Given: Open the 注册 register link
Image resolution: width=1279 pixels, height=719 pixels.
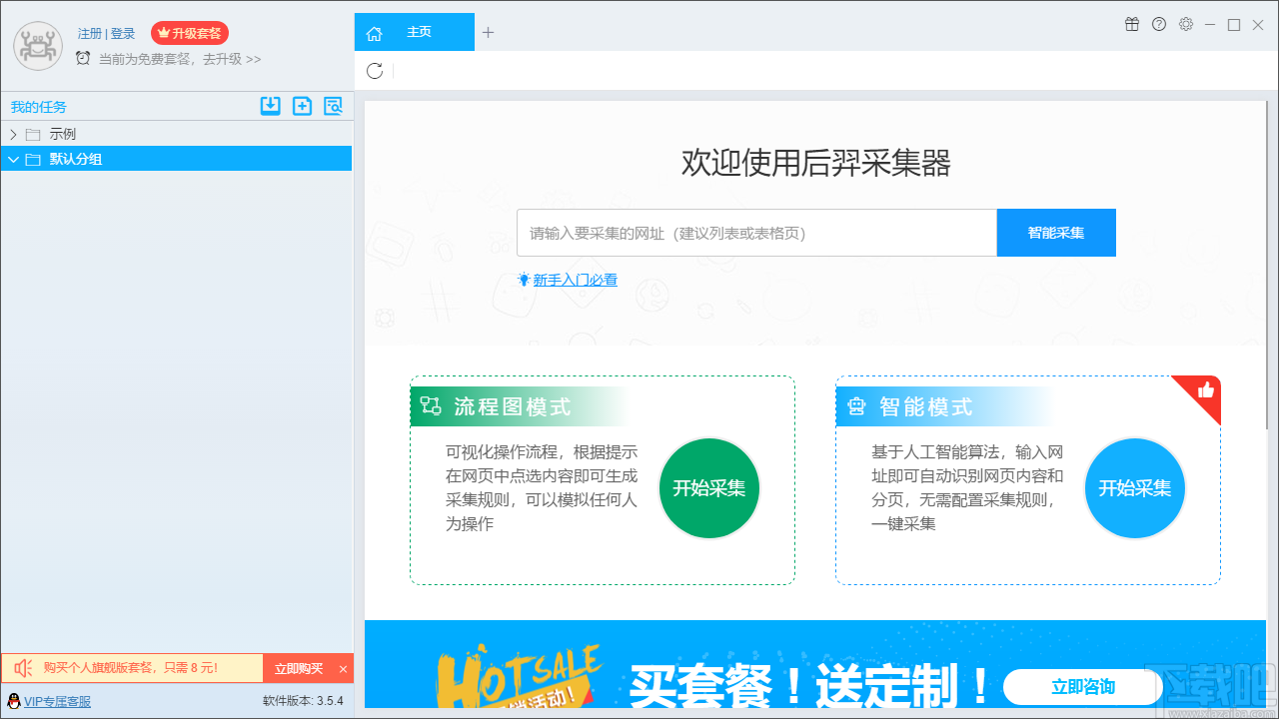Looking at the screenshot, I should [x=90, y=34].
